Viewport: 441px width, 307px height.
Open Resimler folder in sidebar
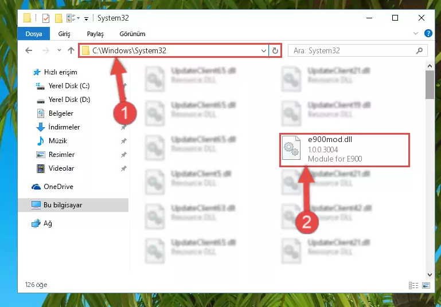tap(61, 155)
